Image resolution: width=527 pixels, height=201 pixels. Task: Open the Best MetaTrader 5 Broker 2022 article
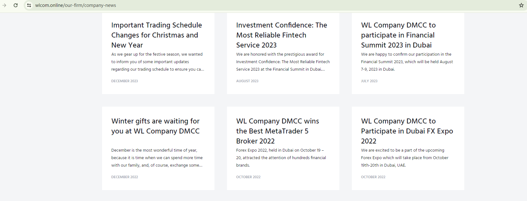[277, 131]
